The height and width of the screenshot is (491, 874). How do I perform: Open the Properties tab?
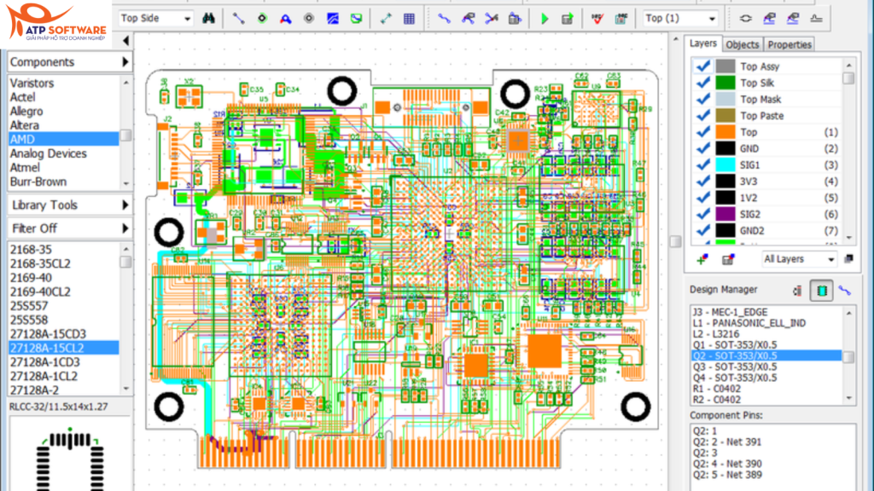point(789,44)
